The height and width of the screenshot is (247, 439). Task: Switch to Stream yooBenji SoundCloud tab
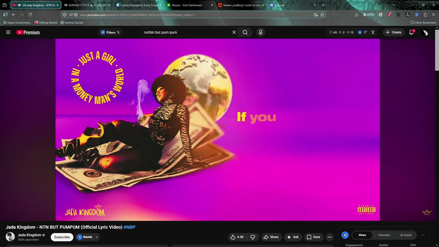tap(241, 5)
